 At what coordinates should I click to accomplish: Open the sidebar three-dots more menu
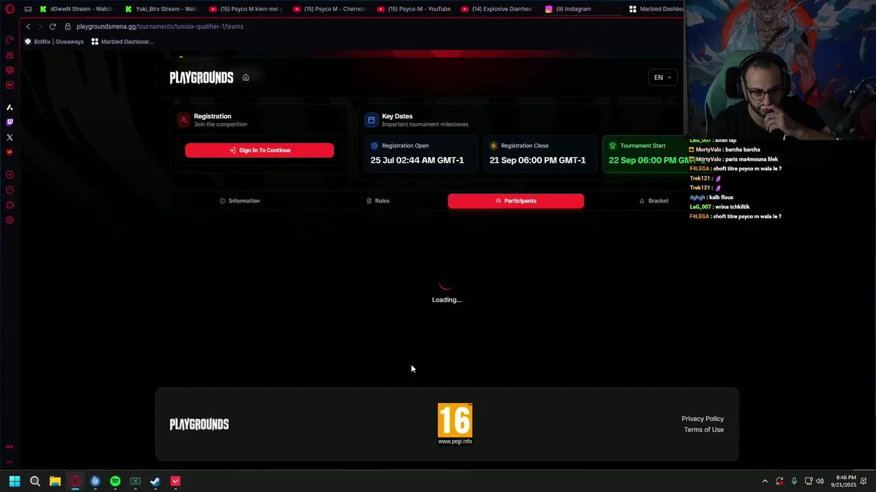[x=10, y=462]
